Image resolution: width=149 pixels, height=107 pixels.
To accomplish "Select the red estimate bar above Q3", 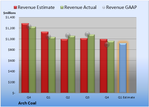I will pyautogui.click(x=84, y=65).
